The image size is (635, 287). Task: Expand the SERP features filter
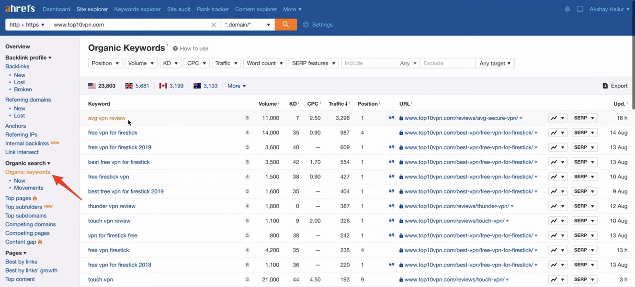pyautogui.click(x=313, y=63)
